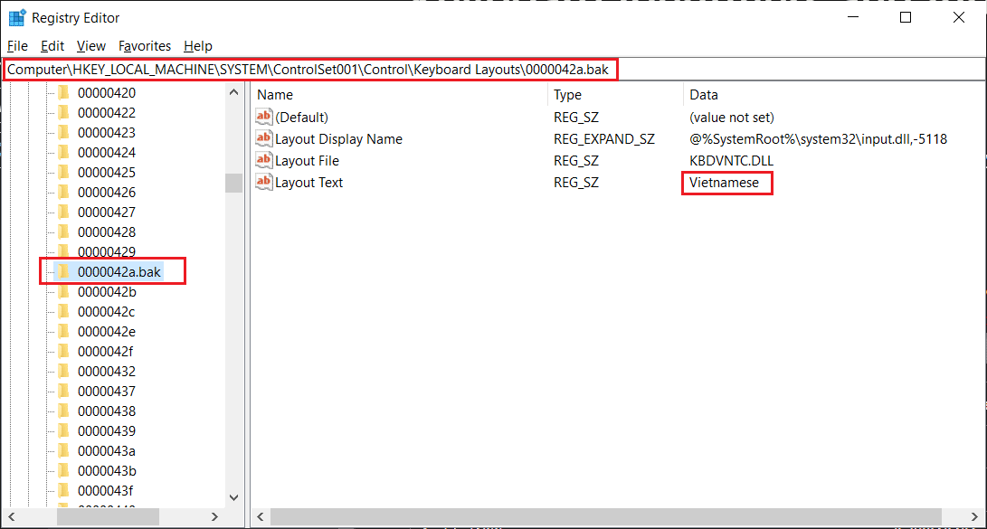
Task: Select the folder icon for key 0000042a.bak
Action: pyautogui.click(x=63, y=271)
